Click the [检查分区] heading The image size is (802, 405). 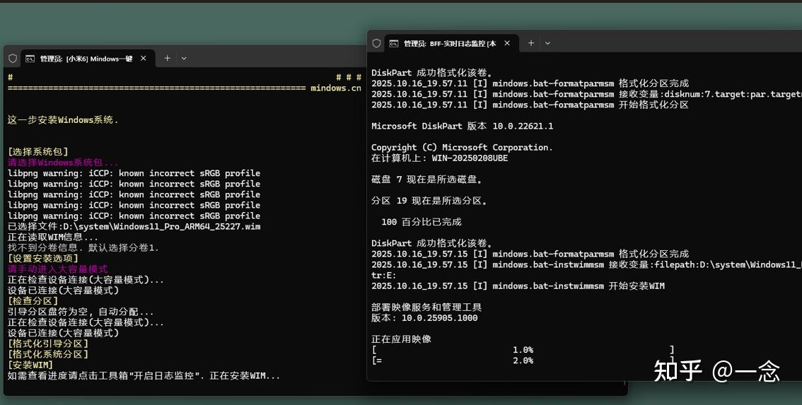tap(33, 301)
